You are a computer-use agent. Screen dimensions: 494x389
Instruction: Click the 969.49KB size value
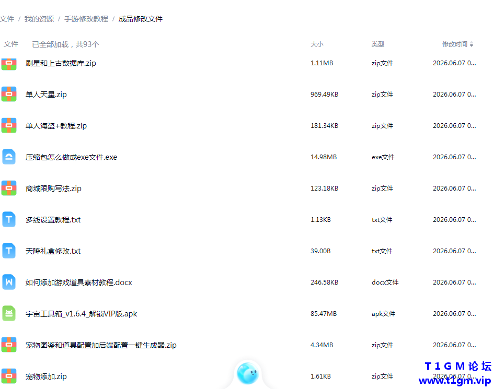click(324, 95)
